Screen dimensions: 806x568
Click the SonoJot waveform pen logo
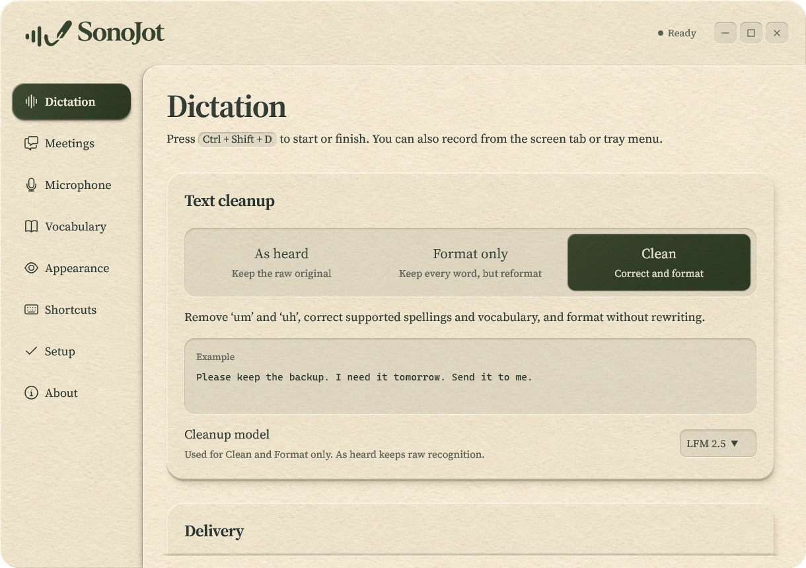tap(48, 34)
